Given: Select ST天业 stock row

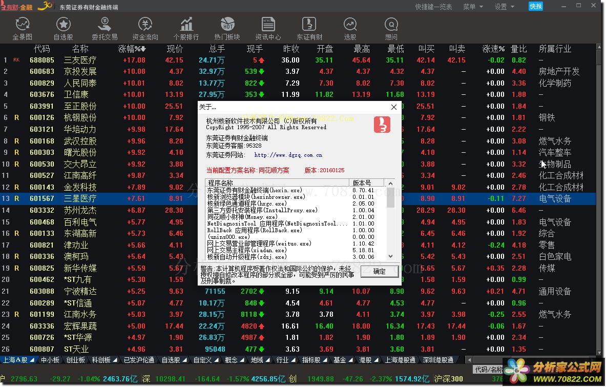Looking at the screenshot, I should click(298, 349).
